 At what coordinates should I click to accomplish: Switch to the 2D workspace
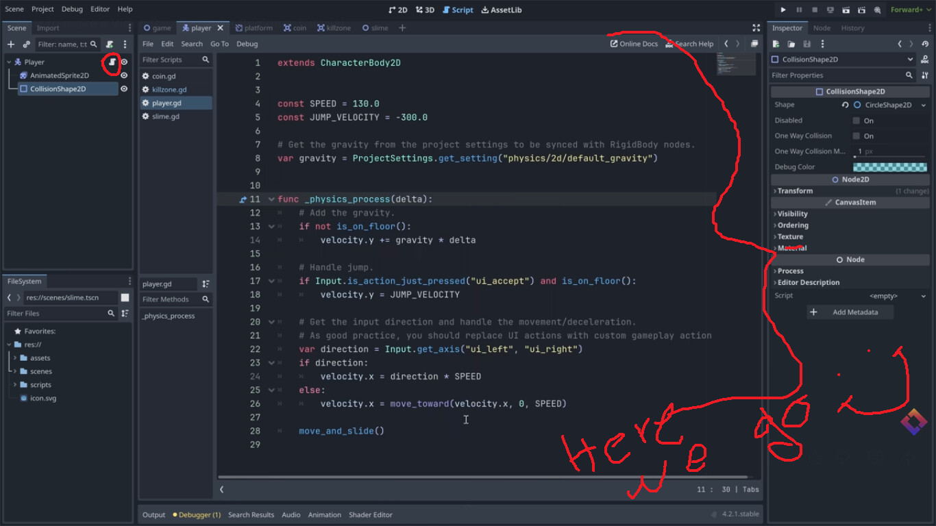(x=397, y=10)
